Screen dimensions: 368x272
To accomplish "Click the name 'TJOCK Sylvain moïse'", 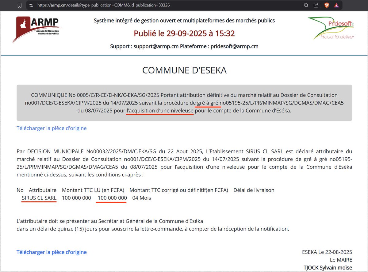I will pos(328,268).
